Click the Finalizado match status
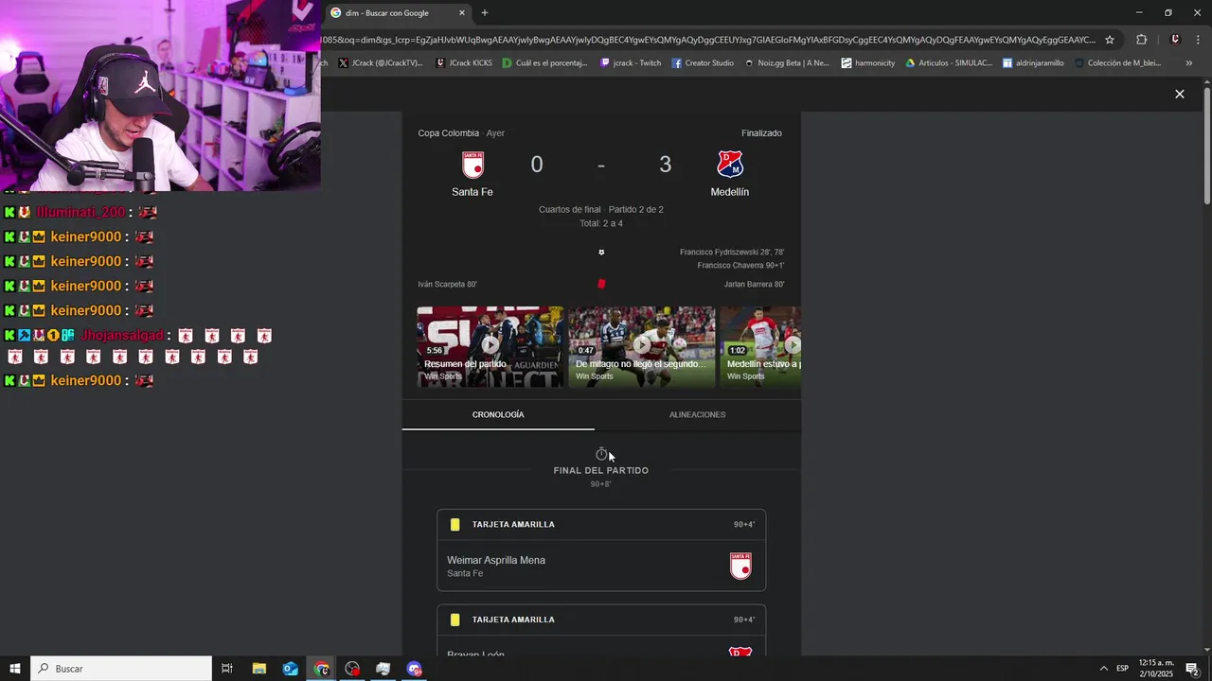Viewport: 1212px width, 681px height. point(761,133)
